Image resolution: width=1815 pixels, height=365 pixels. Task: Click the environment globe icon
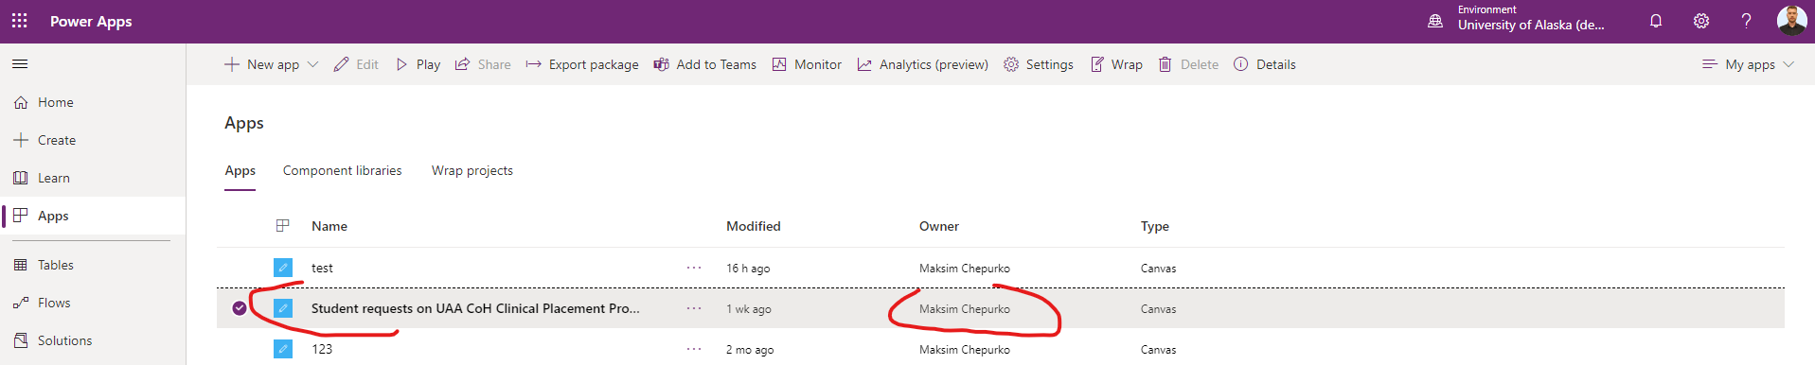point(1435,21)
